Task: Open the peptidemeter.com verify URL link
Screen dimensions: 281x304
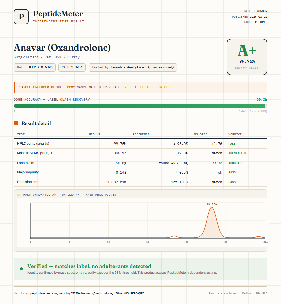Action: click(87, 293)
